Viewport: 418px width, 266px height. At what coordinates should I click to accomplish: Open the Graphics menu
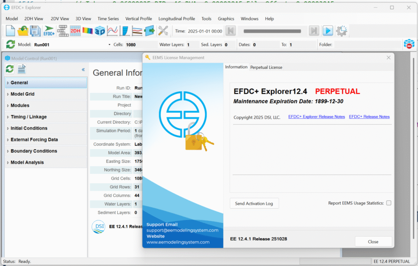(226, 18)
